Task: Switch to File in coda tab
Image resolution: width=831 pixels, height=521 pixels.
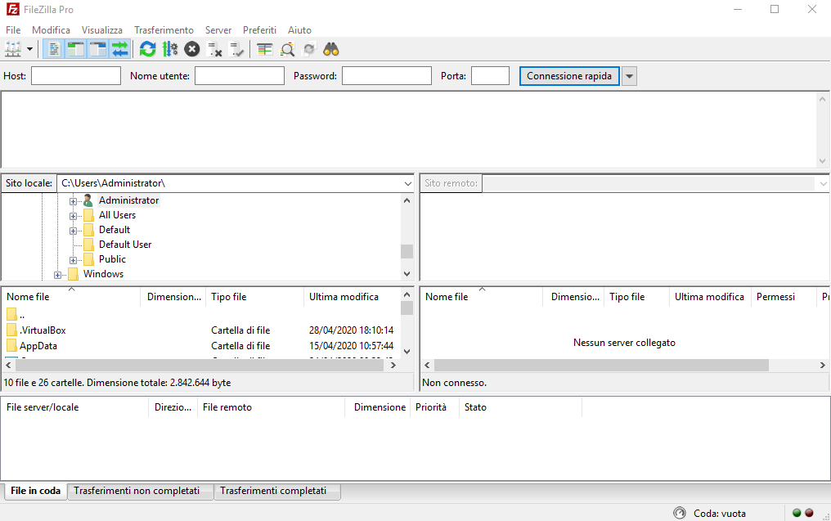Action: tap(35, 491)
